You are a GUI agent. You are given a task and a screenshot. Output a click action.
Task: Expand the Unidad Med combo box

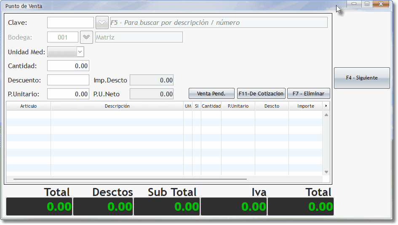[x=80, y=52]
